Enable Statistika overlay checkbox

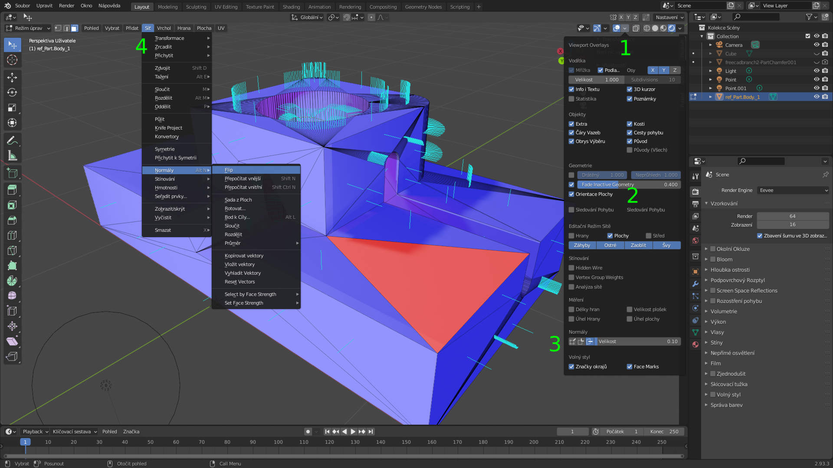(571, 99)
